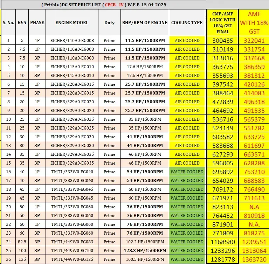Select price cell 709172
The width and height of the screenshot is (269, 264).
coord(223,189)
